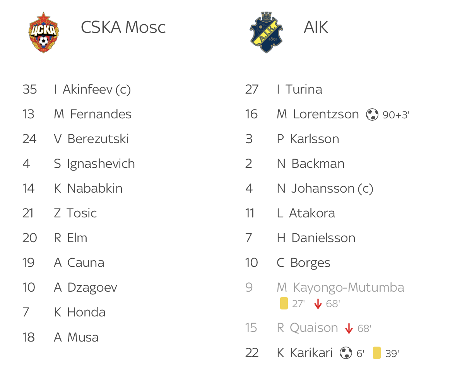Click Karikari's goal ball icon
The image size is (455, 376).
pos(346,353)
